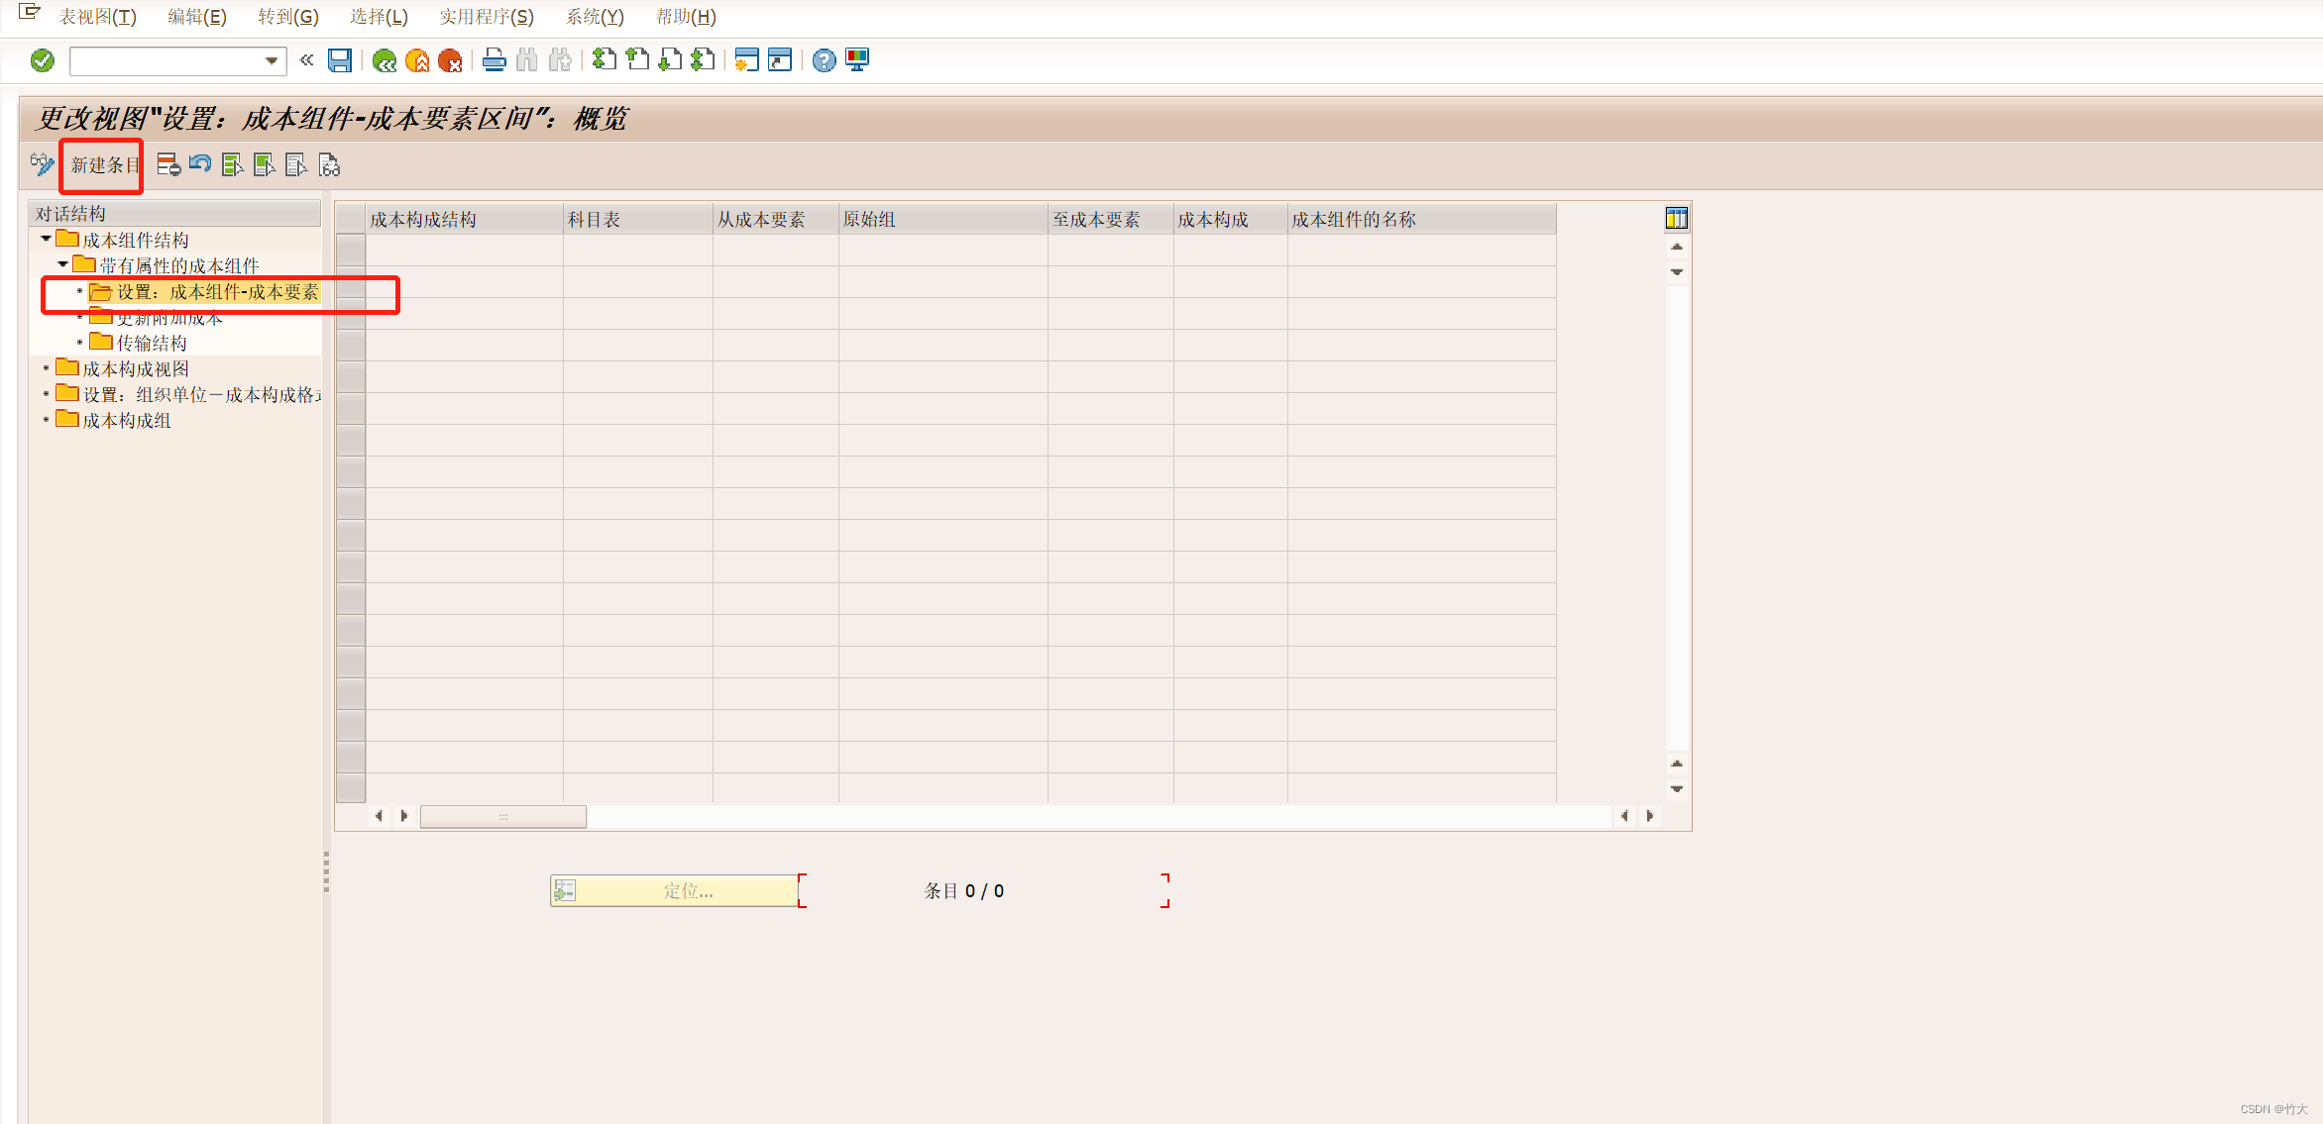This screenshot has height=1124, width=2323.
Task: Select the 成本构成视图 folder in tree
Action: (135, 368)
